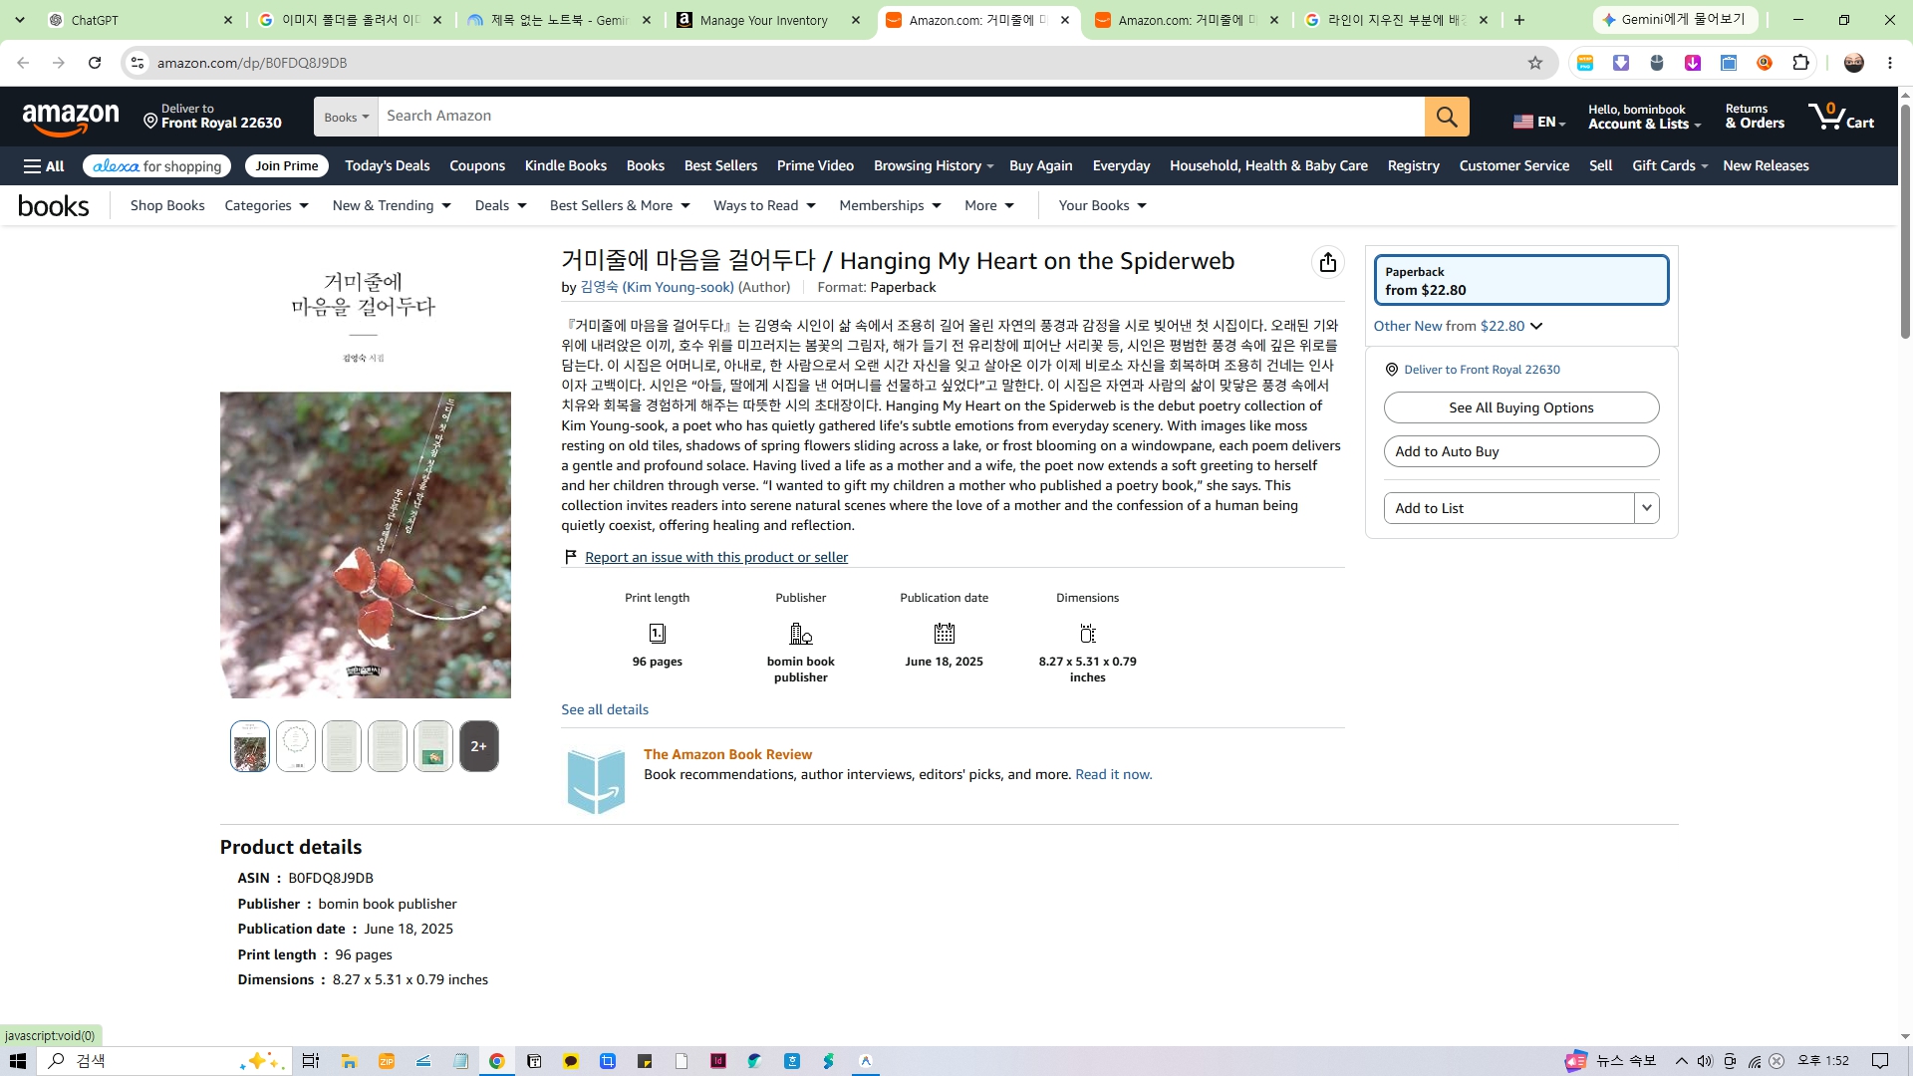Click the orange search magnifier button

(x=1447, y=117)
